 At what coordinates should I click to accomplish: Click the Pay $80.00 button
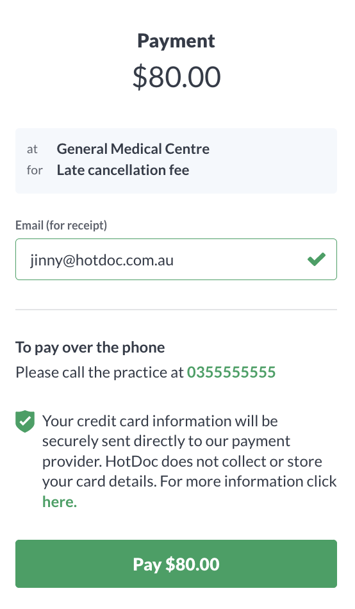coord(176,563)
